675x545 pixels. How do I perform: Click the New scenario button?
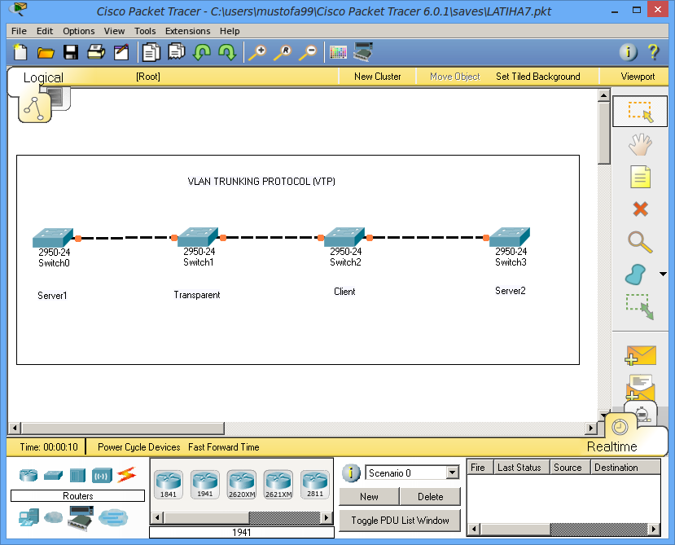click(x=369, y=497)
